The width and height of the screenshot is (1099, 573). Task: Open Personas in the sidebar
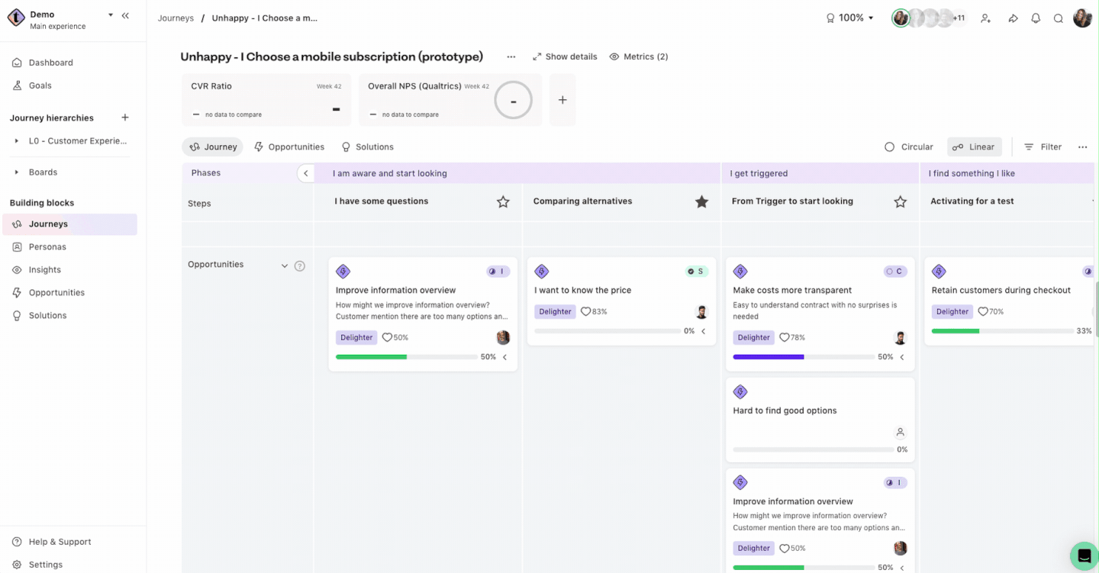click(47, 247)
